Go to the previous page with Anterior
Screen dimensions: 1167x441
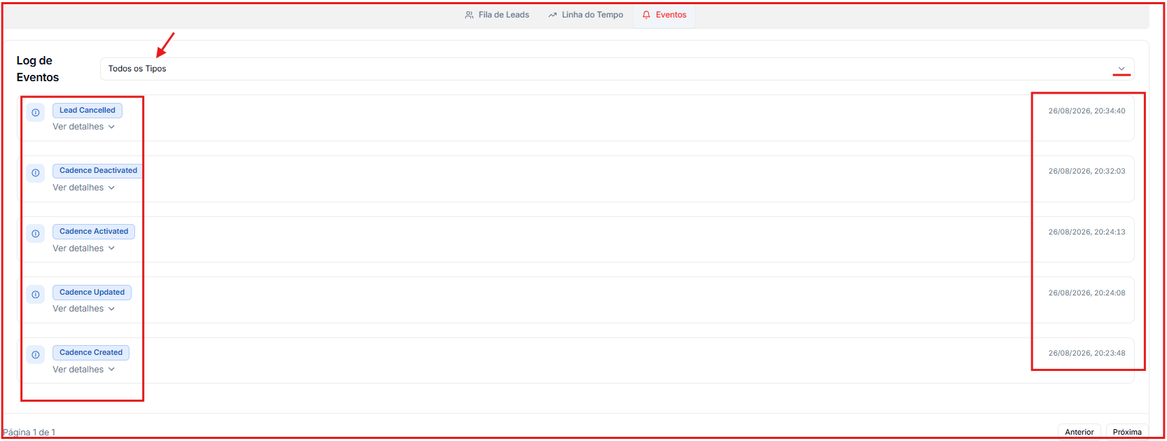point(1079,432)
